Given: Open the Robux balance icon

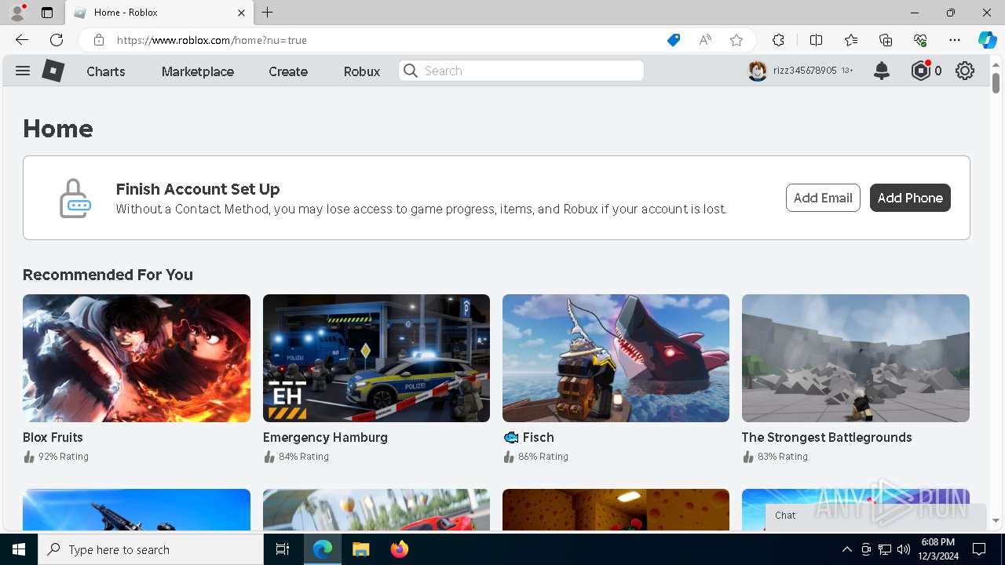Looking at the screenshot, I should (x=921, y=71).
